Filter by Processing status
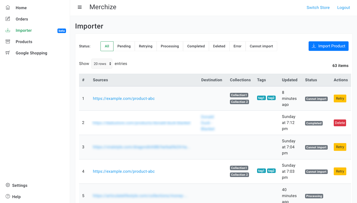This screenshot has width=357, height=203. tap(170, 46)
